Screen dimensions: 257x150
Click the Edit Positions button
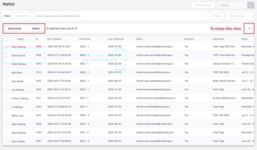tap(203, 5)
